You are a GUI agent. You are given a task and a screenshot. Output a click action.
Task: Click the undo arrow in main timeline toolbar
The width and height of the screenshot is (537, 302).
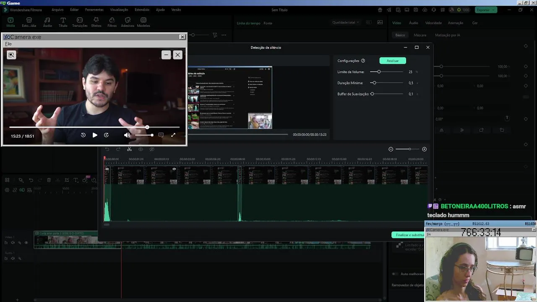31,180
